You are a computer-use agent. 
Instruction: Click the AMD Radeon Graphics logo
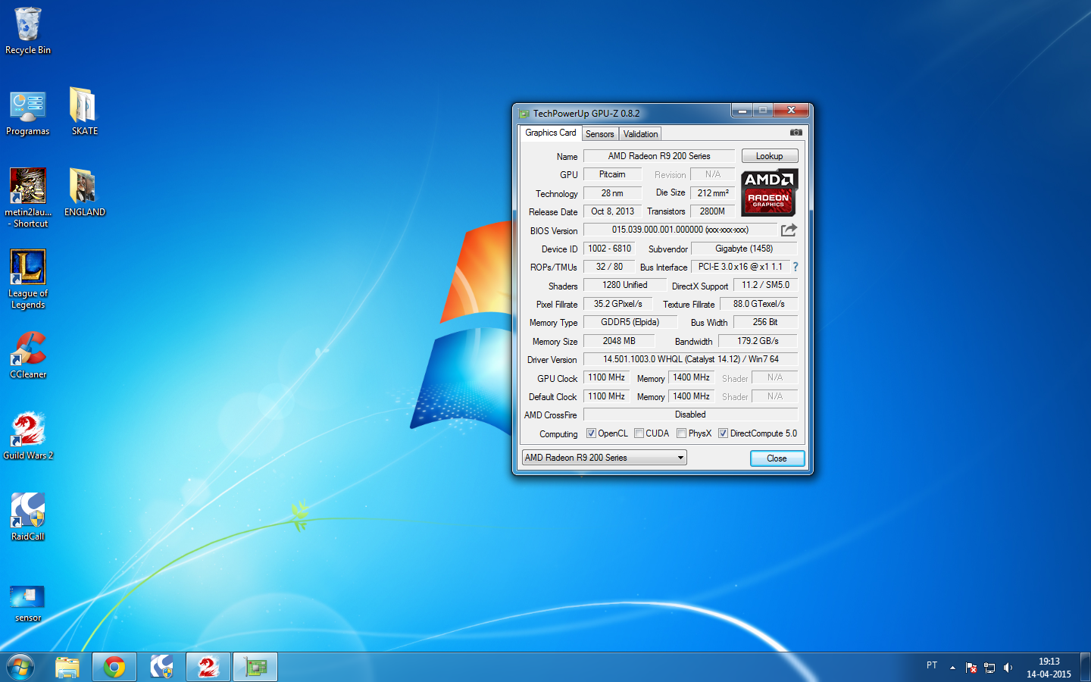click(x=768, y=192)
